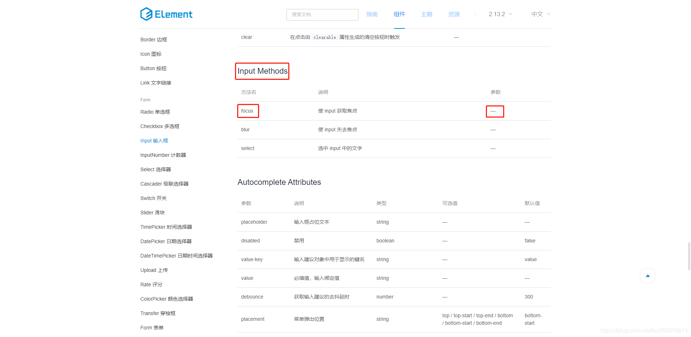Click the blur method name
691x337 pixels.
[x=245, y=129]
